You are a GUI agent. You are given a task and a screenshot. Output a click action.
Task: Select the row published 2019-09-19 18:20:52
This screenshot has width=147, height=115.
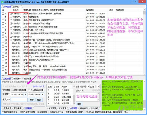click(72, 50)
